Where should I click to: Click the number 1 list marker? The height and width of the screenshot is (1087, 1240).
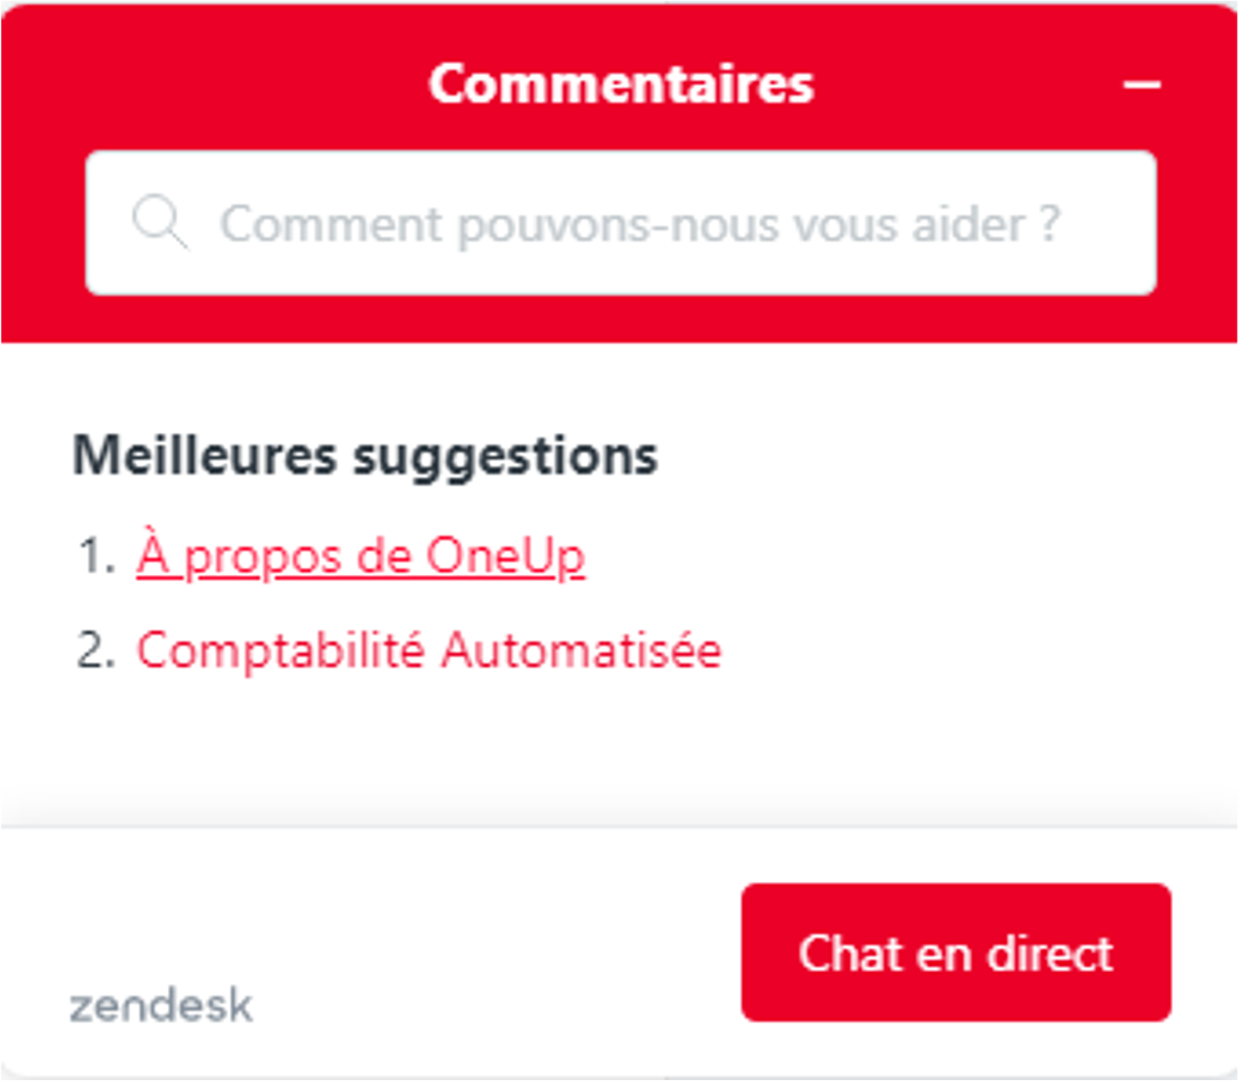click(97, 557)
